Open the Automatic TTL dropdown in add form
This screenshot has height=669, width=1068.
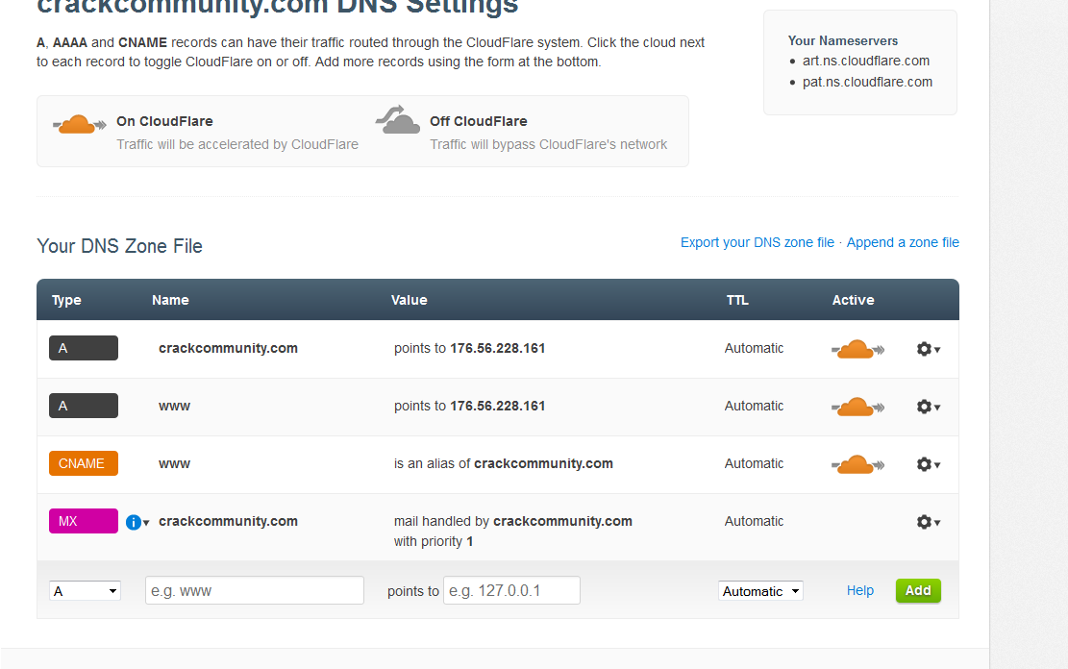point(760,590)
